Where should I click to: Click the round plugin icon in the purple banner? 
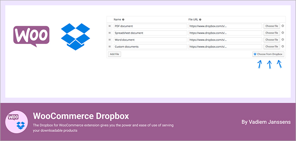(17, 122)
